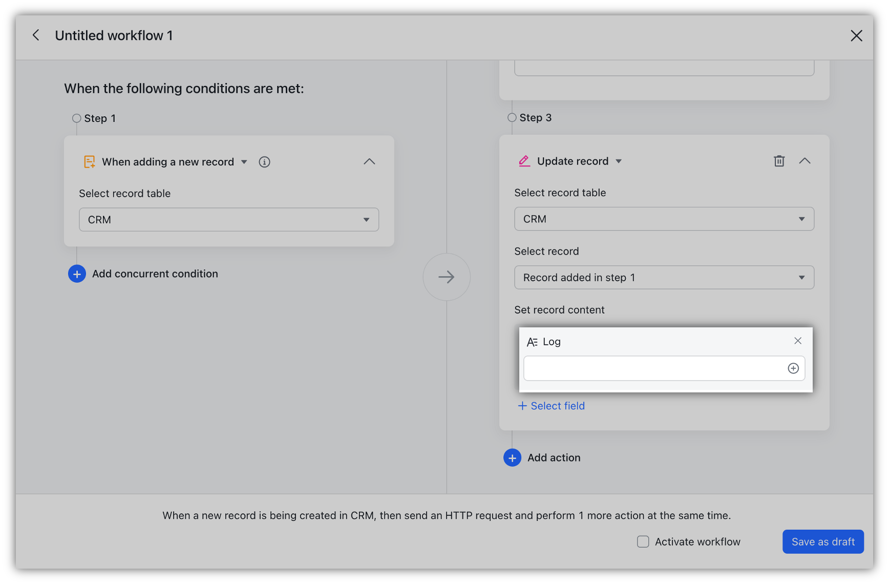This screenshot has width=889, height=584.
Task: Click the arrow circle between panels
Action: [447, 277]
